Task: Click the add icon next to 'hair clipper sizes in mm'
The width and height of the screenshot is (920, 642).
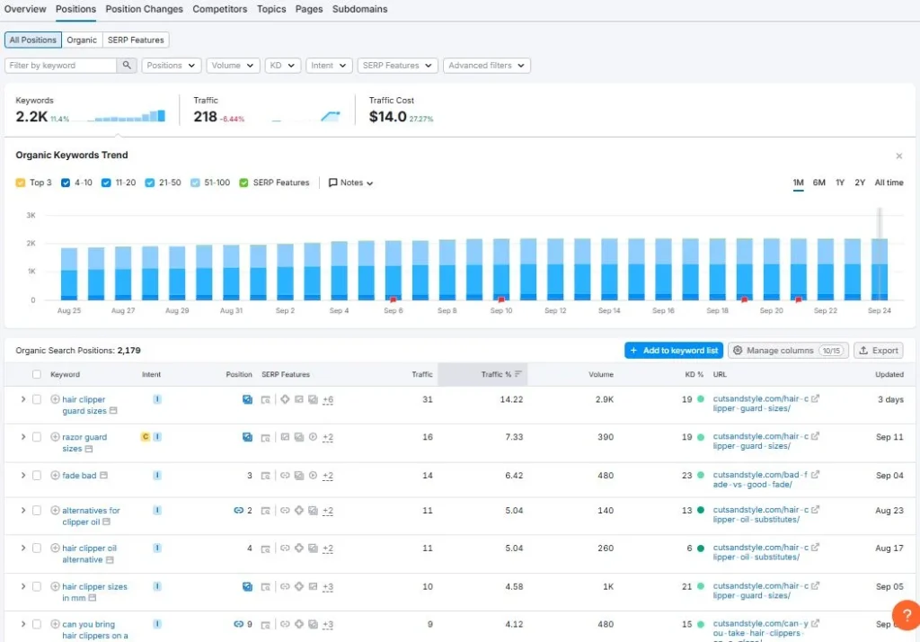Action: [55, 586]
